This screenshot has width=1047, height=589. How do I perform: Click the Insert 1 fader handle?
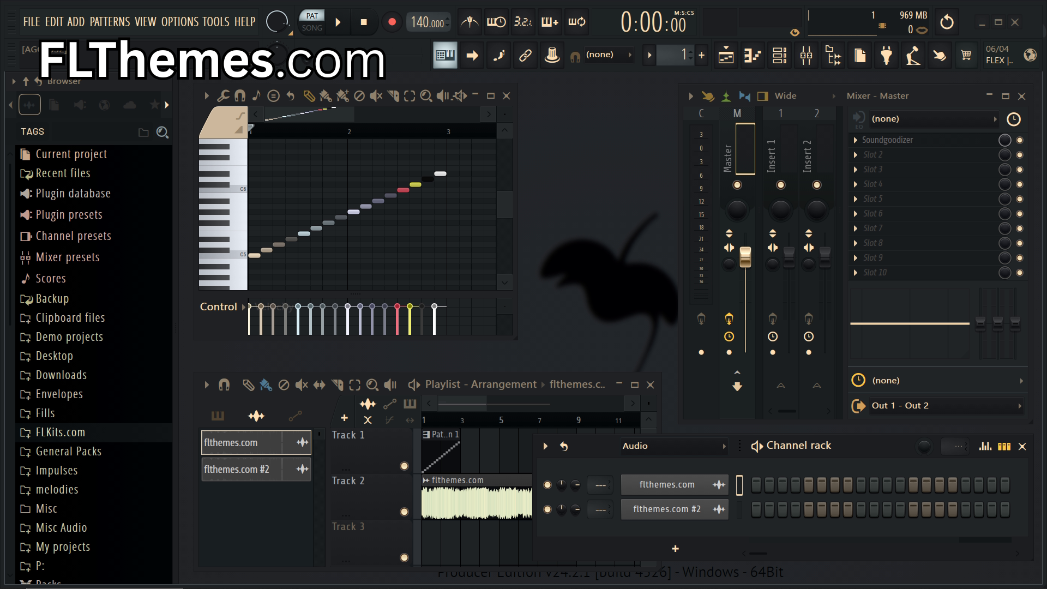coord(789,257)
